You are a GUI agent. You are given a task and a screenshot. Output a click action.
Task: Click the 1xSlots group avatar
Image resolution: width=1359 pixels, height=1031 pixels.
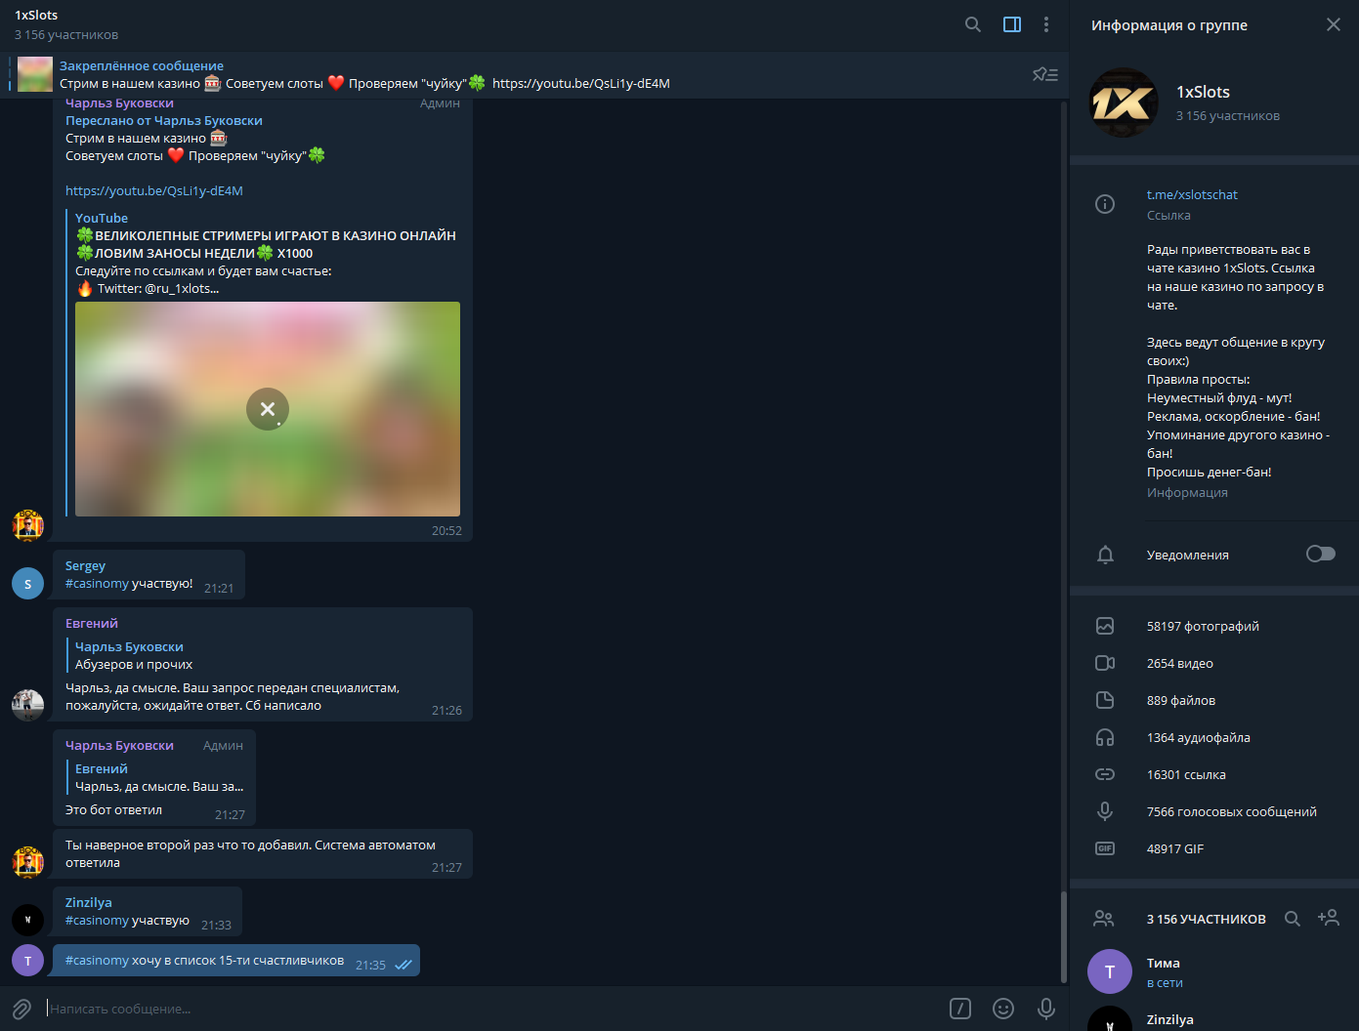point(1124,103)
